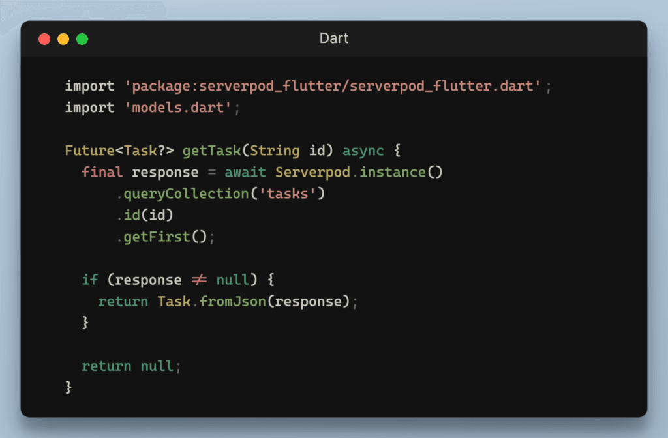Screen dimensions: 668x438
Task: Click the final closing curly brace
Action: click(68, 387)
